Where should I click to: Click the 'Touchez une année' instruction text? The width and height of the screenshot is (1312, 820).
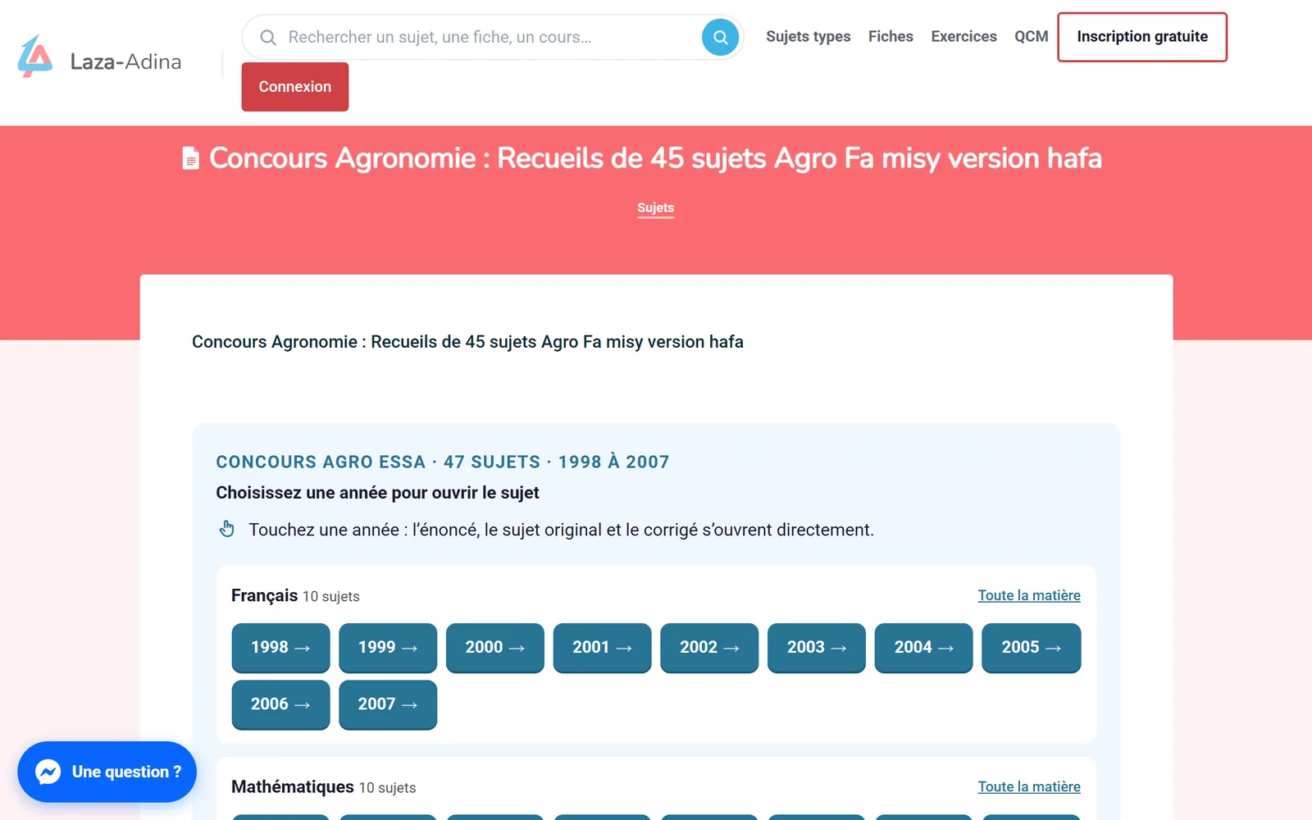pyautogui.click(x=561, y=530)
